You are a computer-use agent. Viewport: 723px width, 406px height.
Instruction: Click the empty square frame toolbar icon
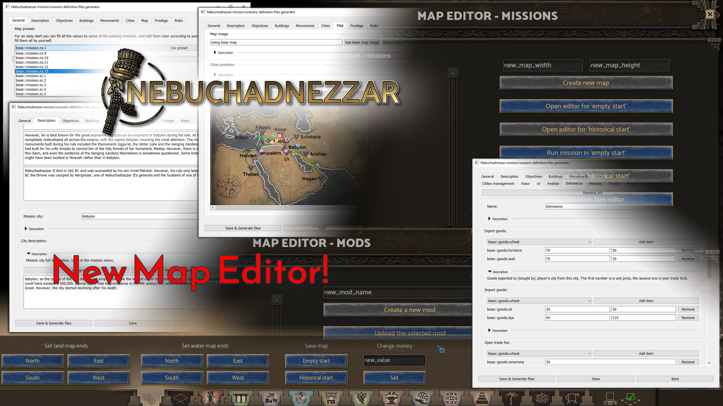tap(610, 398)
